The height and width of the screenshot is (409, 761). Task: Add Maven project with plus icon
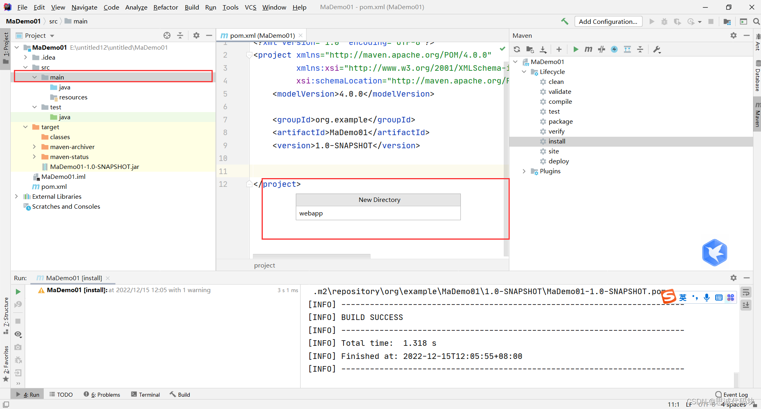coord(559,49)
